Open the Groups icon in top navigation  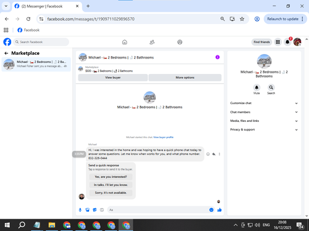click(x=180, y=42)
